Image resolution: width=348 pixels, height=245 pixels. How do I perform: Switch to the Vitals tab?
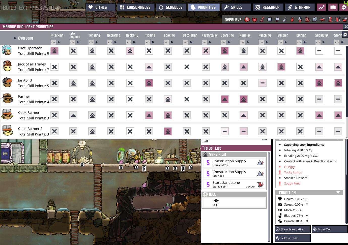click(101, 7)
